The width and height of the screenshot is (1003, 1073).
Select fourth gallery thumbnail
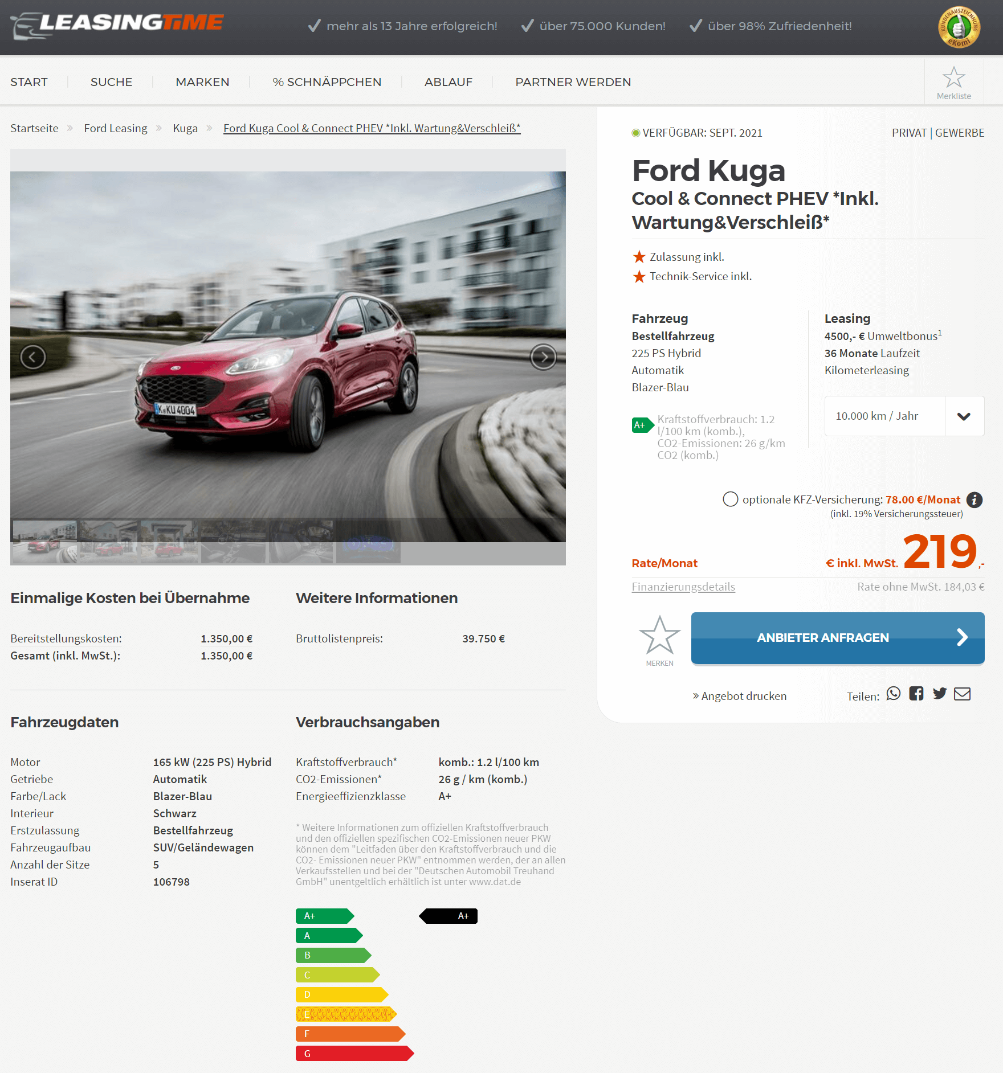point(233,542)
